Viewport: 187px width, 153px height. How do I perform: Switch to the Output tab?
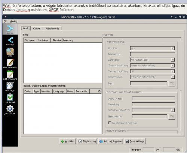[x=37, y=28]
